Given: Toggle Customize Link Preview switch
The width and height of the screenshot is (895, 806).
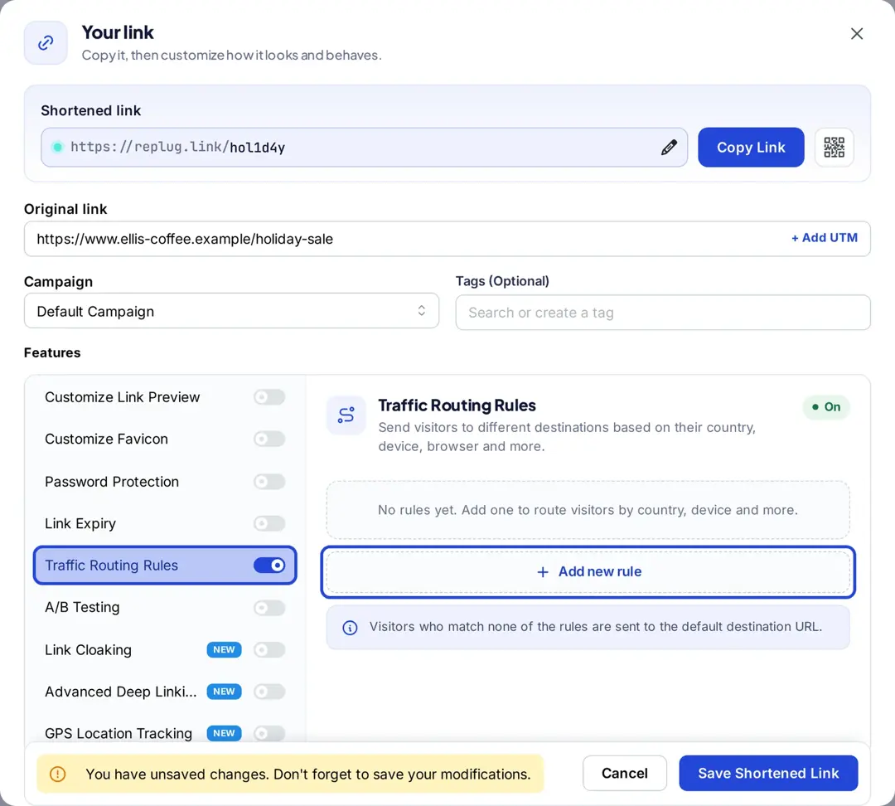Looking at the screenshot, I should 268,397.
